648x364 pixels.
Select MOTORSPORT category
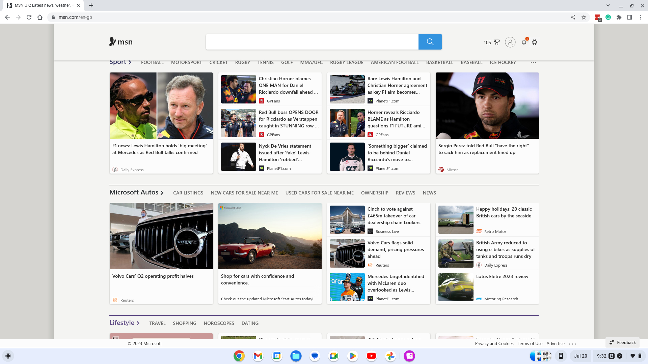[186, 62]
